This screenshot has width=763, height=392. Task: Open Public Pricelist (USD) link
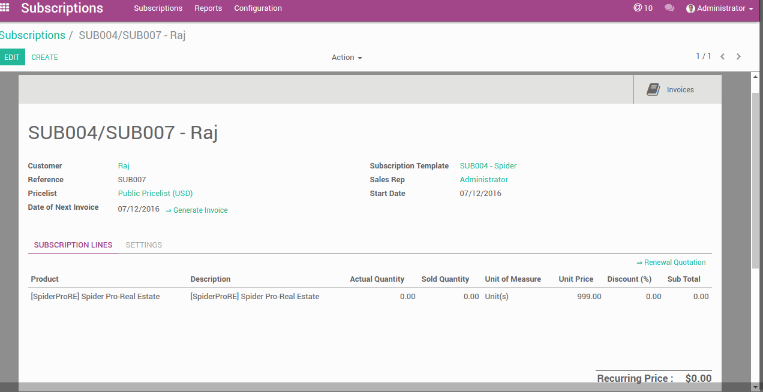coord(155,194)
